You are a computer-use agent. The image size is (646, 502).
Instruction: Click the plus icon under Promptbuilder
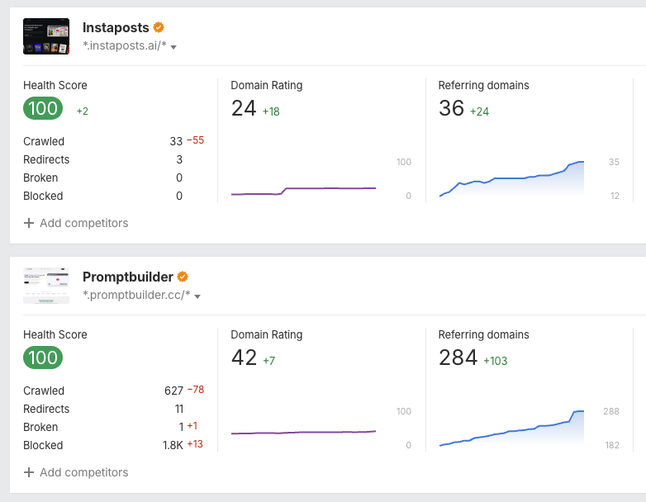coord(29,472)
